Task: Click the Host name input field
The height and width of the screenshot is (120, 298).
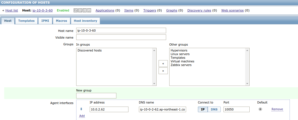Action: point(121,30)
